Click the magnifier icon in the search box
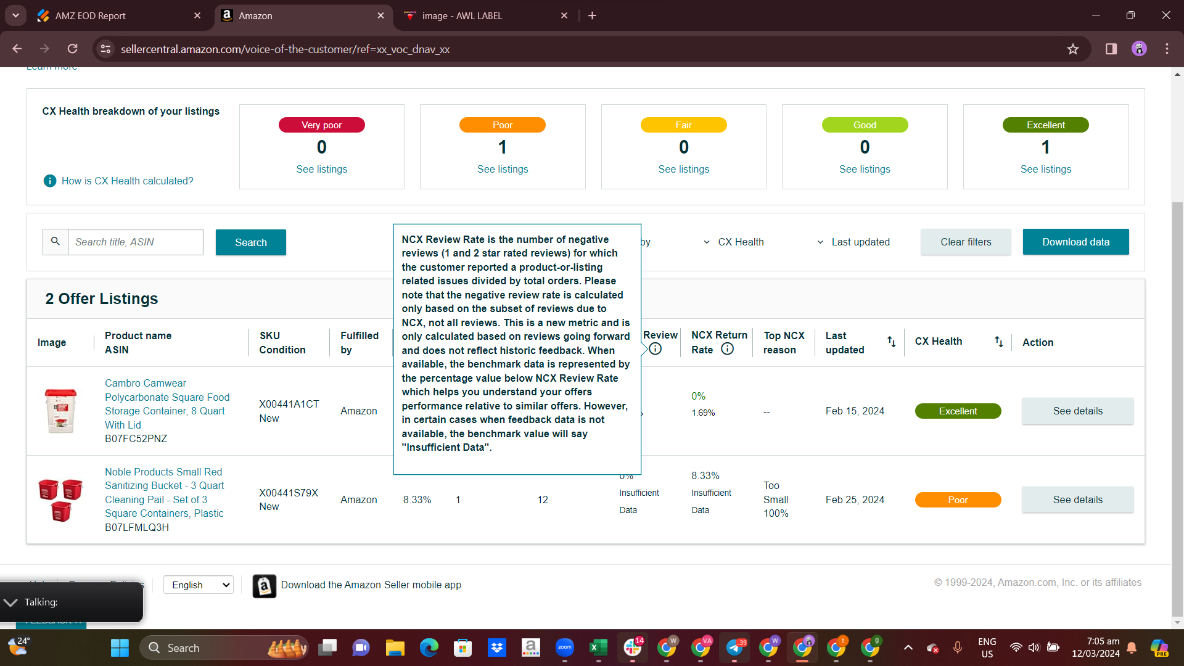The height and width of the screenshot is (666, 1184). click(55, 242)
